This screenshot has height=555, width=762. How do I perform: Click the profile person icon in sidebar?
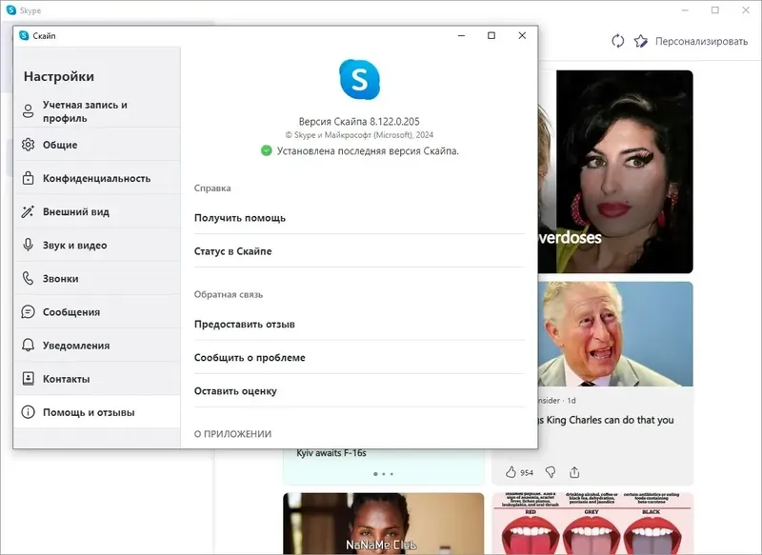click(29, 111)
